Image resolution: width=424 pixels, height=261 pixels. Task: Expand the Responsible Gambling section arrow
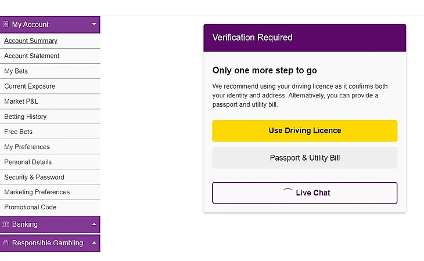[x=94, y=242]
